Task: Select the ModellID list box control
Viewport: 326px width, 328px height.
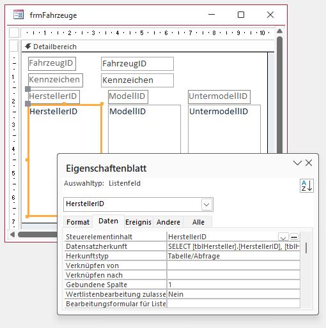Action: (144, 129)
